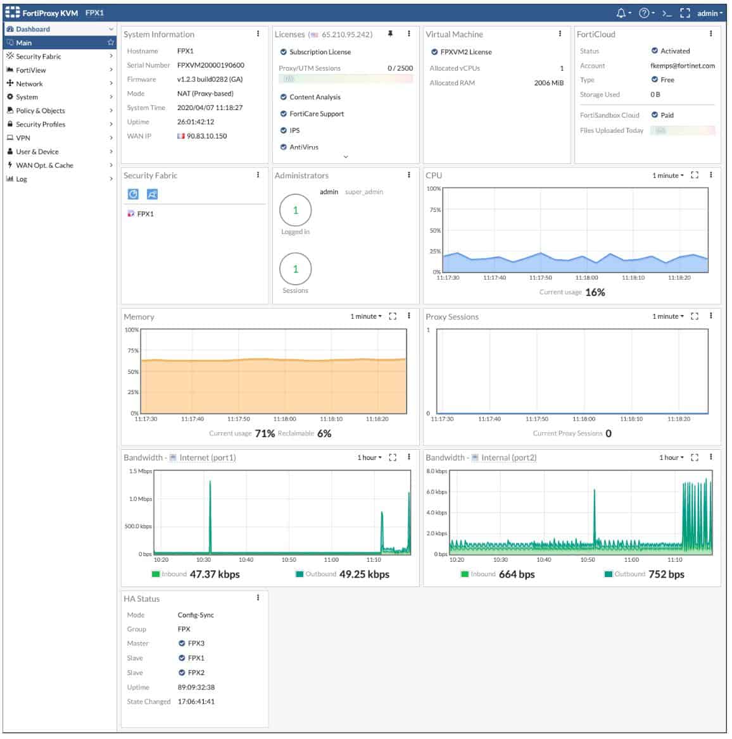732x739 pixels.
Task: Click Content Analysis license entry
Action: coord(310,97)
